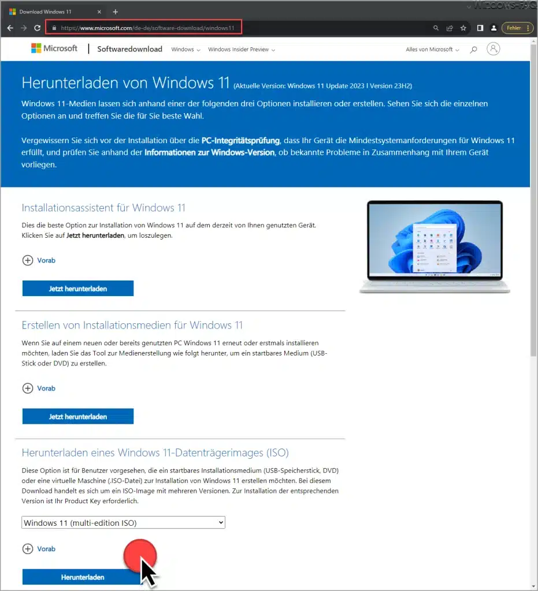Expand the Windows navigation menu
The width and height of the screenshot is (538, 591).
click(185, 50)
